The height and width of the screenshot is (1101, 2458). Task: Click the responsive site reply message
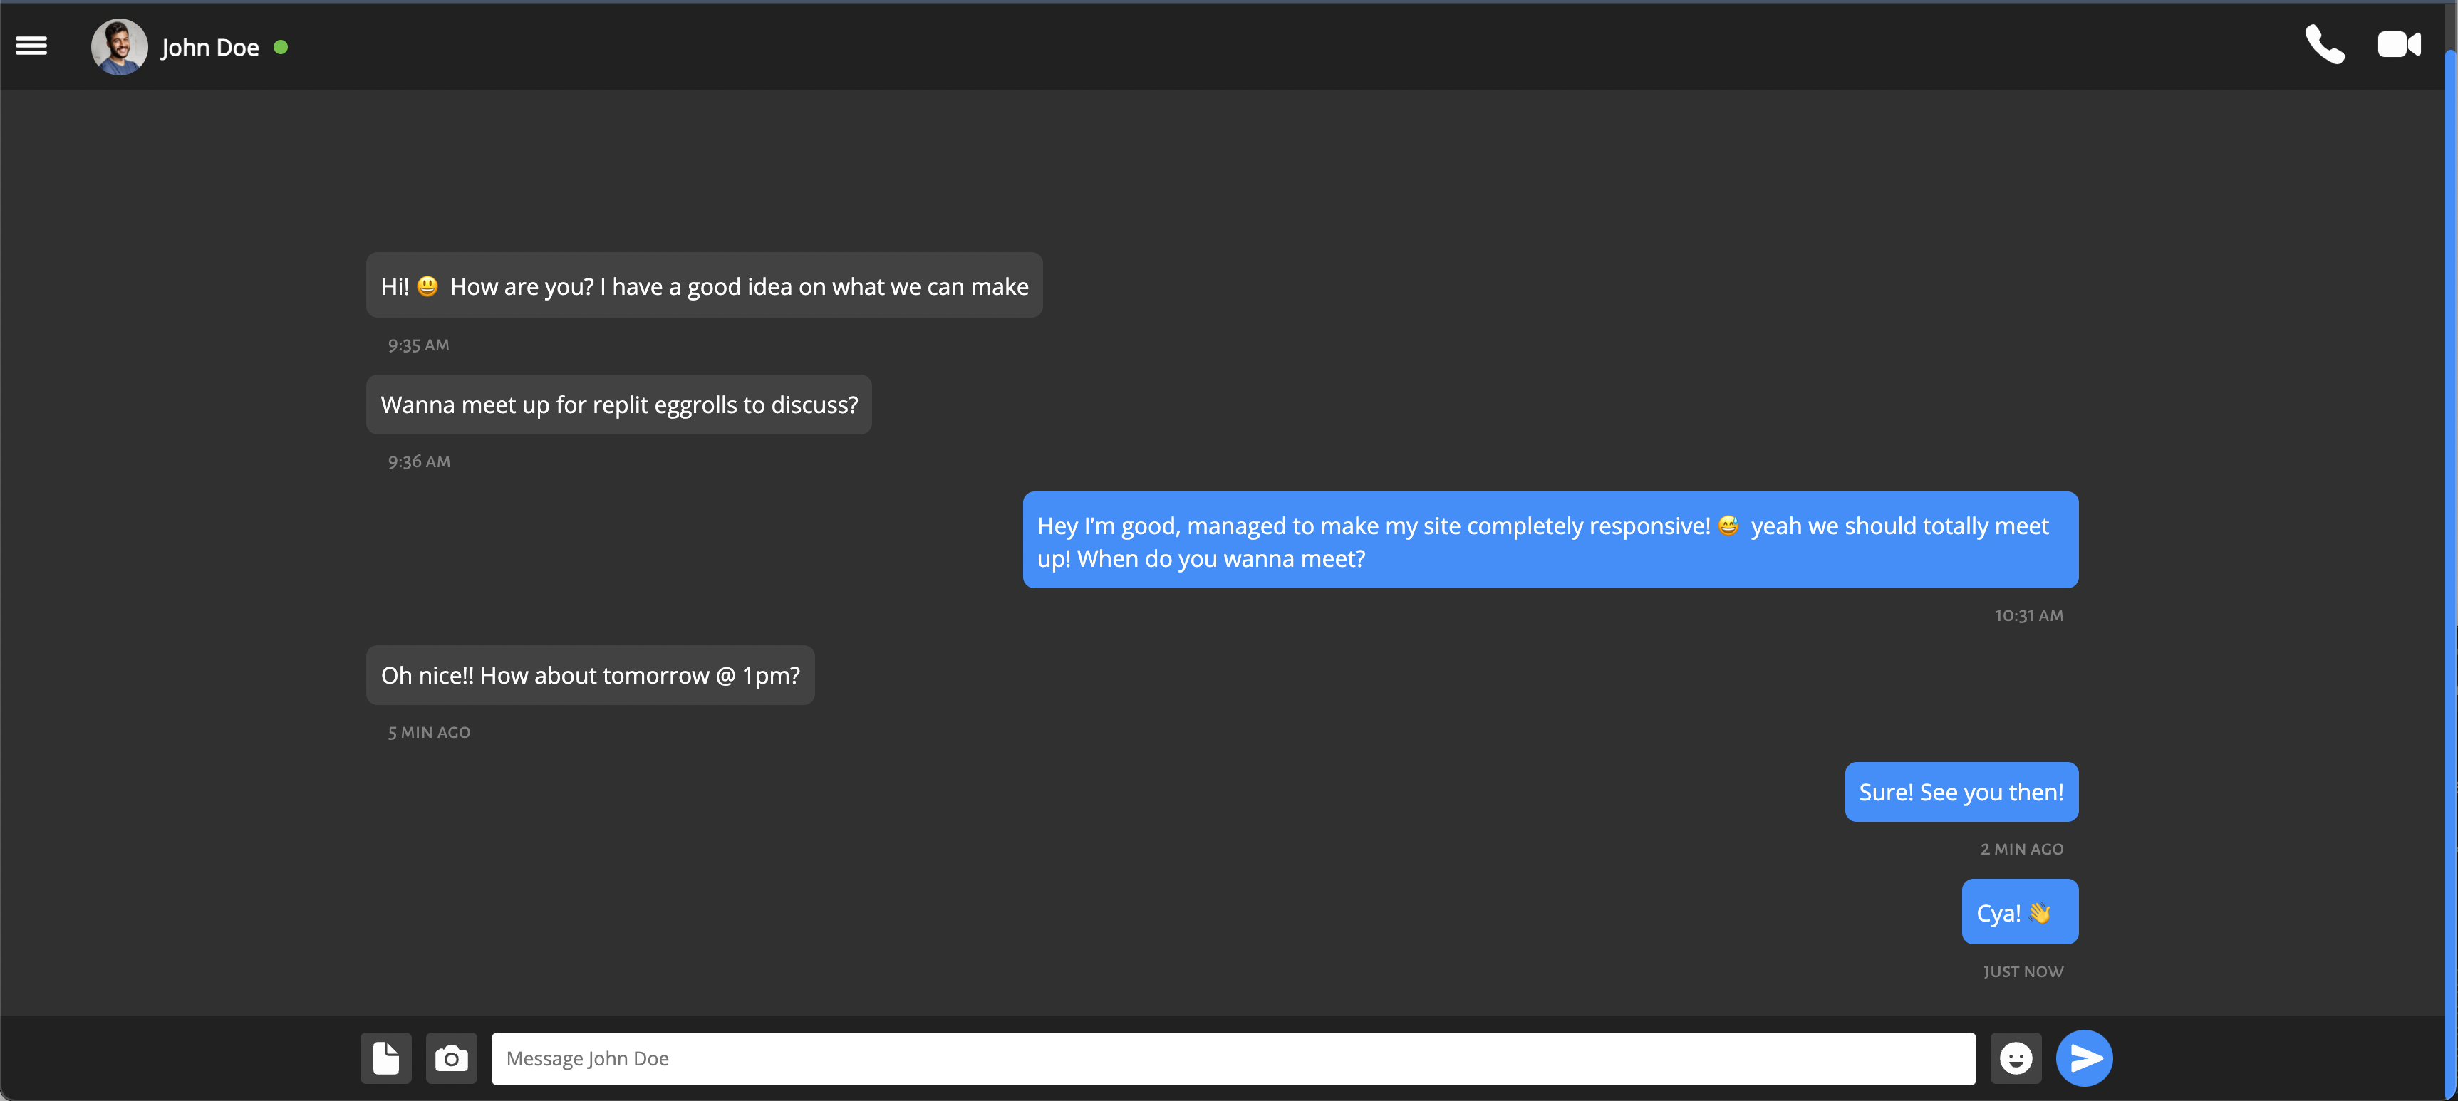(1550, 540)
